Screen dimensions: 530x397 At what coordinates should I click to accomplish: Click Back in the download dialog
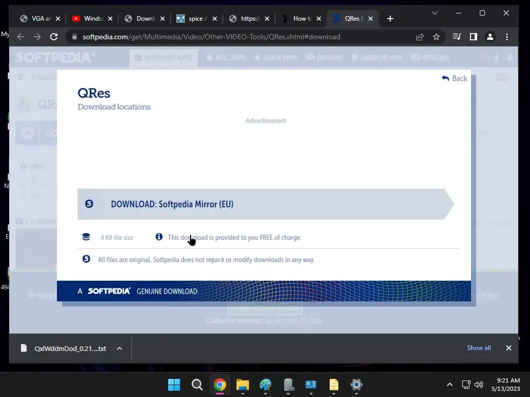[x=454, y=79]
